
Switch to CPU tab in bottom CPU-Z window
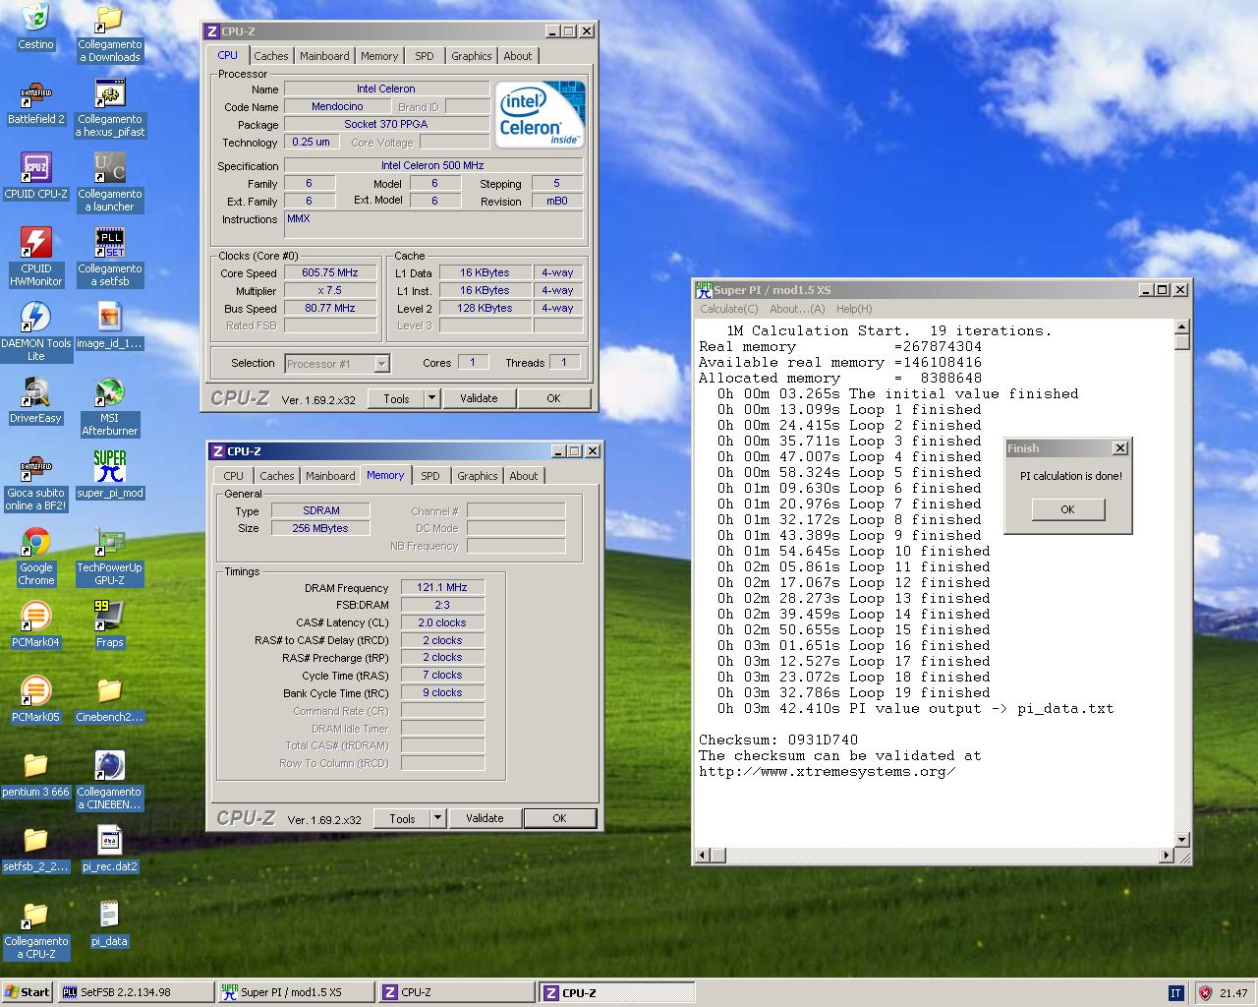234,476
